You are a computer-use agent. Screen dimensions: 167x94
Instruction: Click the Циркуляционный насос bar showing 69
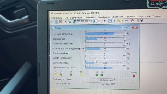(x=105, y=68)
